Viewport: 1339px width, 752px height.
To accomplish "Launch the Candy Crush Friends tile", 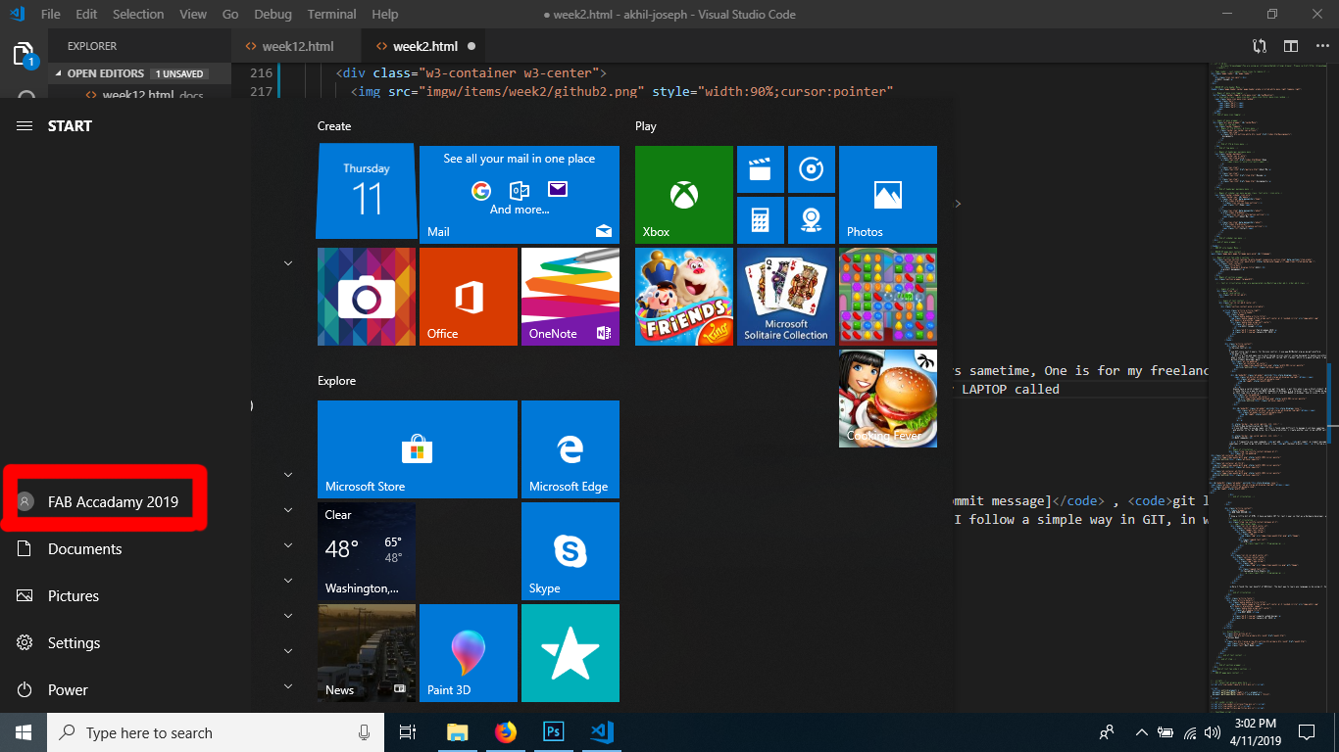I will 684,297.
